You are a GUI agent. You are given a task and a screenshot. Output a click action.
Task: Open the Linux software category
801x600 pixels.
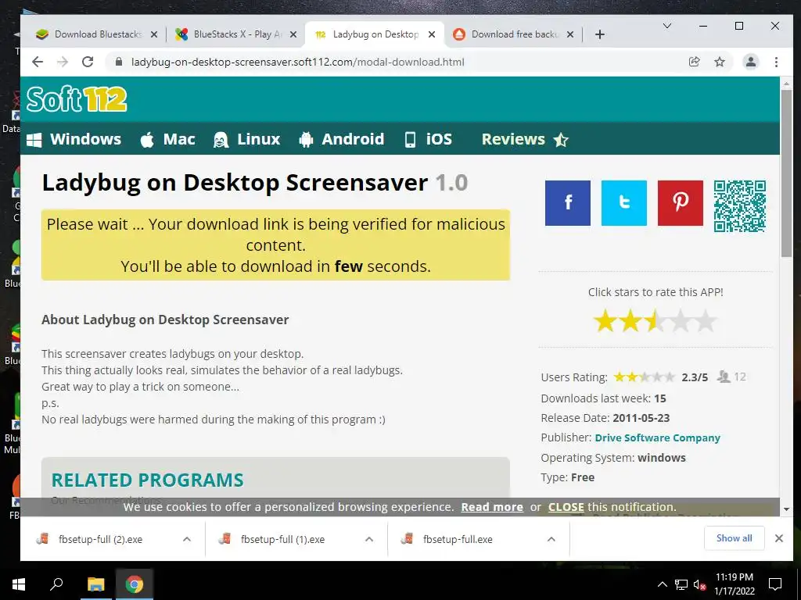(246, 139)
